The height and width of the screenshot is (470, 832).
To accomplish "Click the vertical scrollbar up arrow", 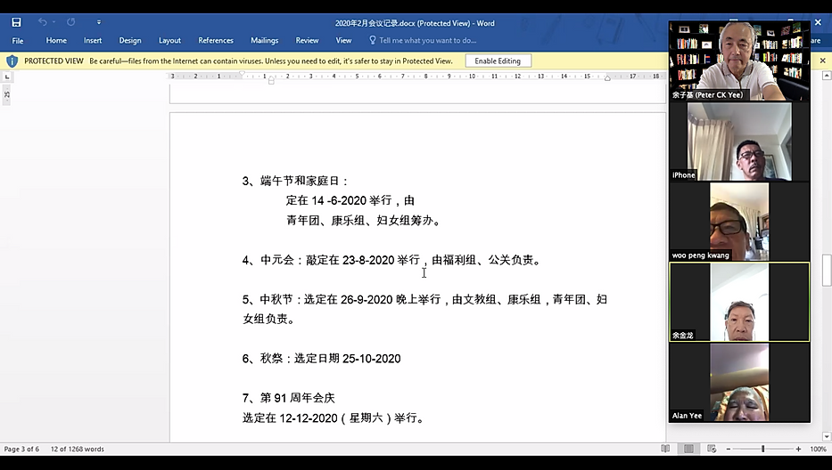I will click(826, 76).
